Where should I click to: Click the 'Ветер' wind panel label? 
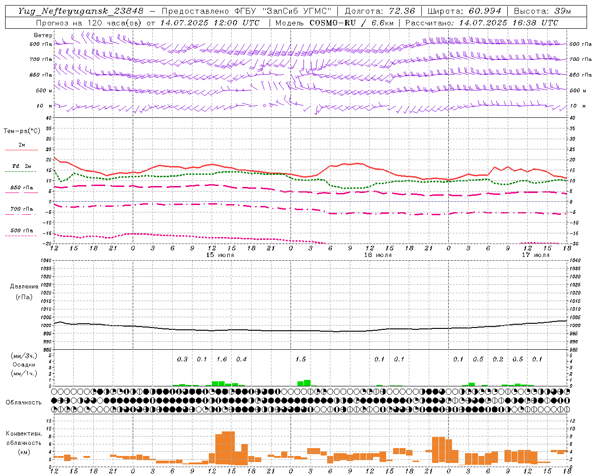pyautogui.click(x=43, y=35)
